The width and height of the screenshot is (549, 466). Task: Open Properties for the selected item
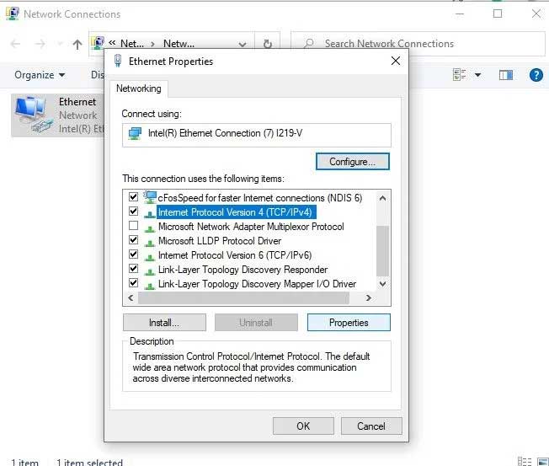point(349,323)
